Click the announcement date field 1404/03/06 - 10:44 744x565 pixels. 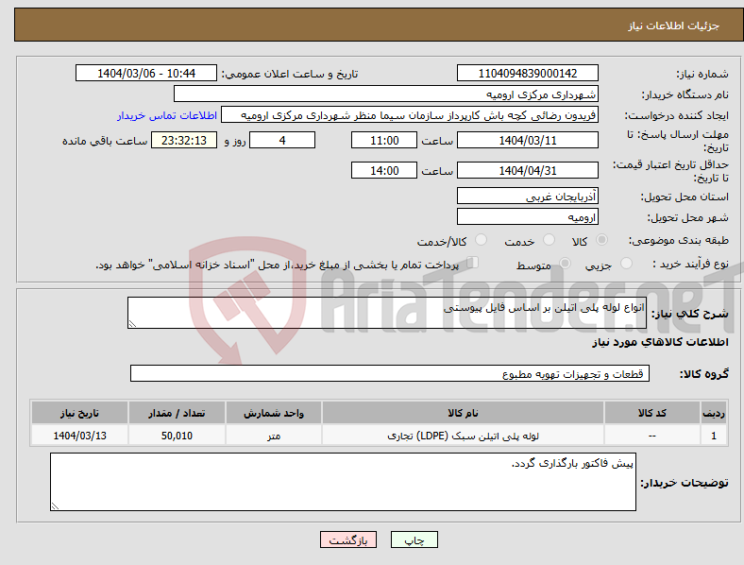tap(146, 73)
